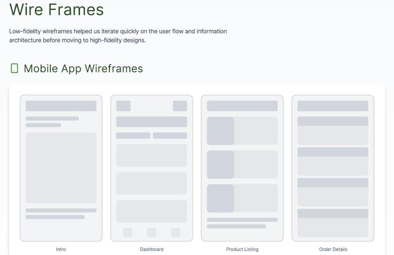Click the right bottom nav icon in Dashboard wireframe
Viewport: 394px width, 255px height.
tap(176, 233)
